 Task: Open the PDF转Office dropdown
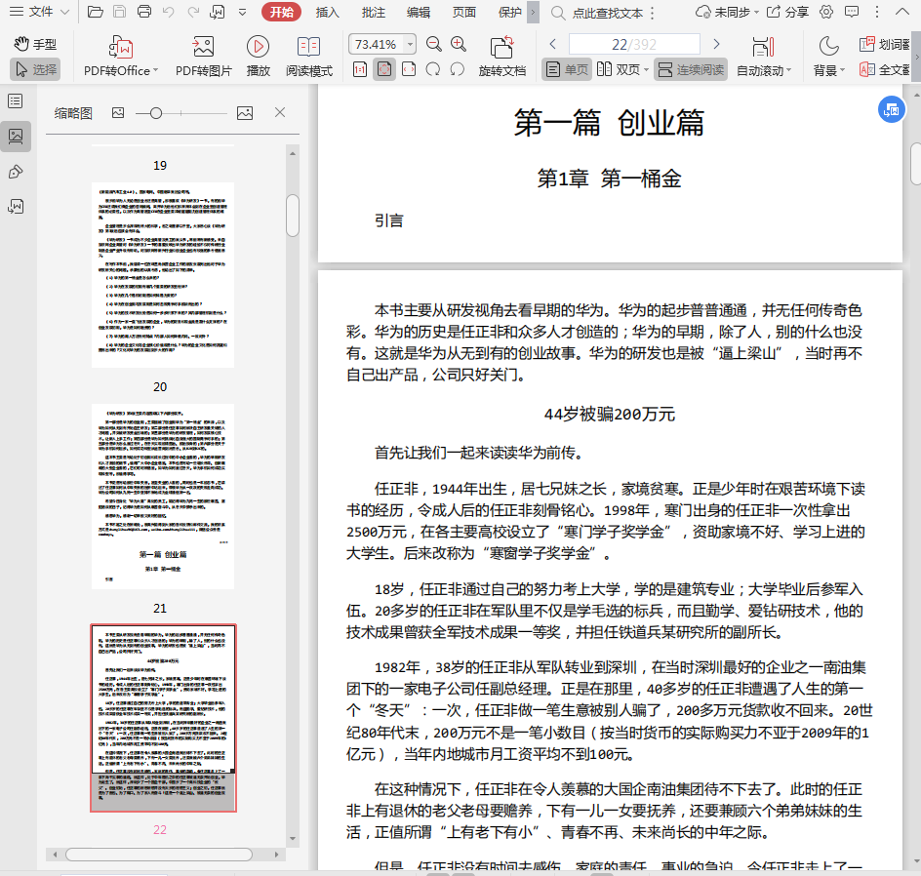(x=121, y=57)
